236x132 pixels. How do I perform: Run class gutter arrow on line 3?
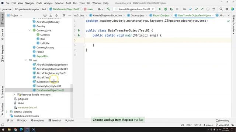point(79,30)
